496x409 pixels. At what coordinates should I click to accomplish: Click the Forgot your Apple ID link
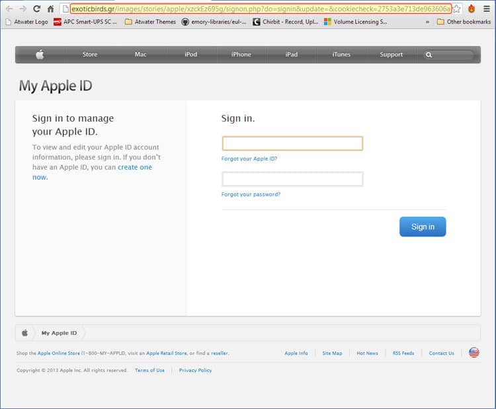click(249, 159)
